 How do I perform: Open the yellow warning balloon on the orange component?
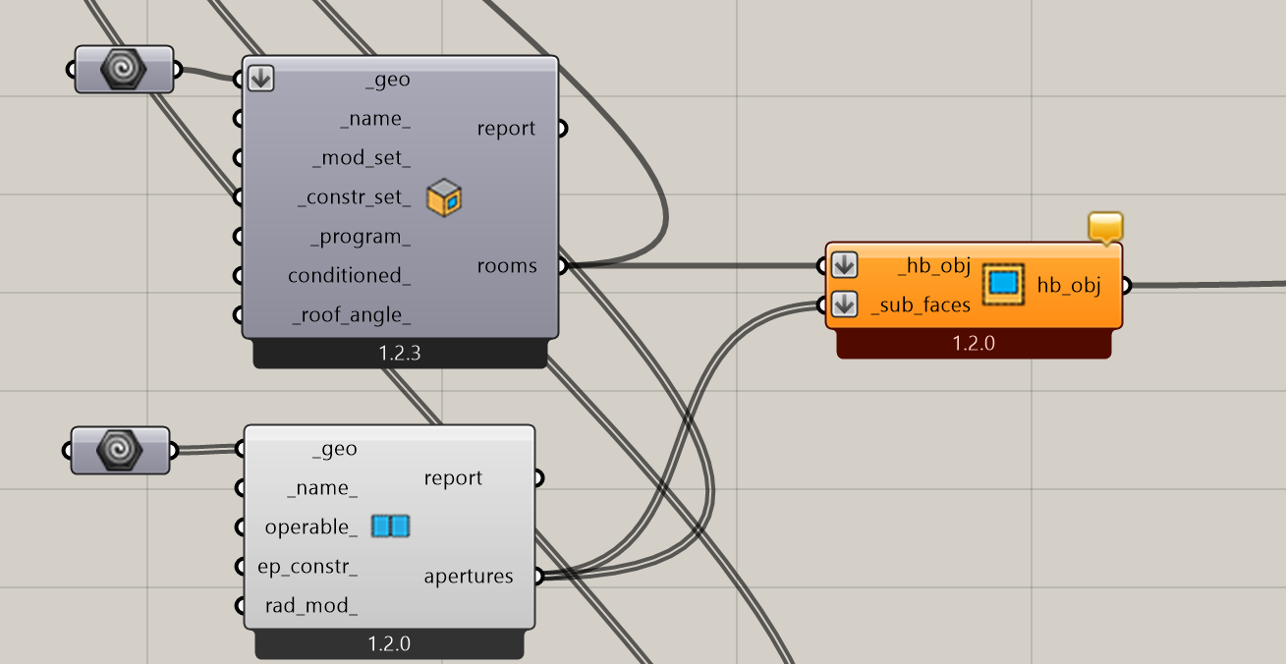pos(1105,228)
